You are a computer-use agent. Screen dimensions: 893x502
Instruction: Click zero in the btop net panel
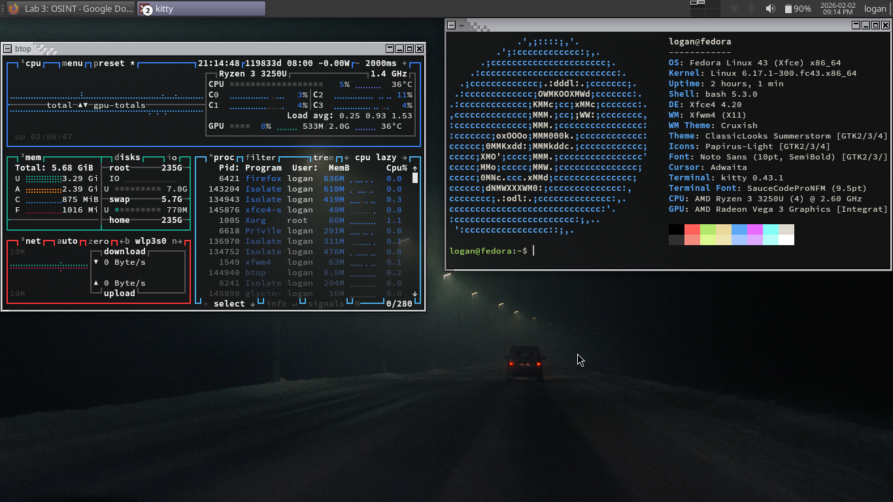point(98,241)
